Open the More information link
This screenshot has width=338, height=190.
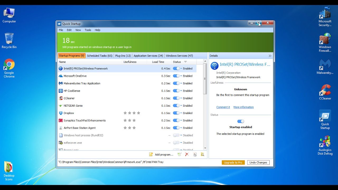tap(243, 107)
